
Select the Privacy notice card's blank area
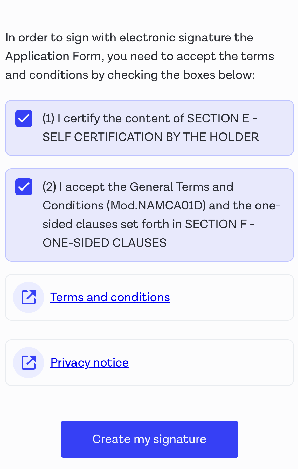(x=210, y=363)
